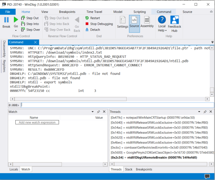Image resolution: width=215 pixels, height=180 pixels.
Task: Click the Restart debugging icon
Action: [x=87, y=18]
